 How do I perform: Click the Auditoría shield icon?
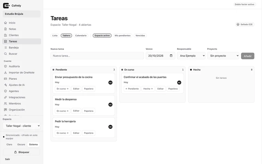click(x=5, y=66)
